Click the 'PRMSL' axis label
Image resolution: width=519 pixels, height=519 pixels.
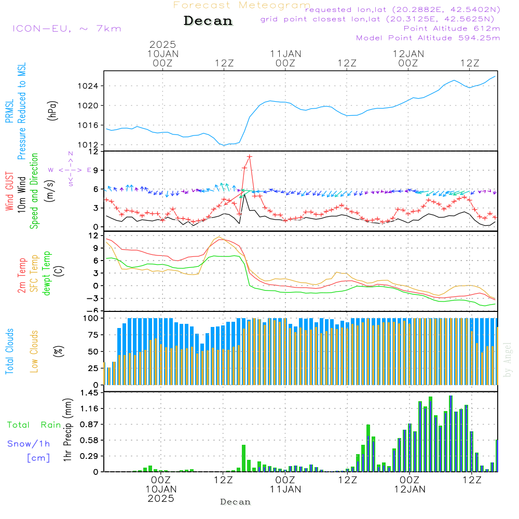(9, 111)
